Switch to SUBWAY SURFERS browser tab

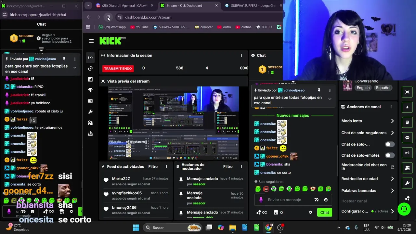coord(253,6)
